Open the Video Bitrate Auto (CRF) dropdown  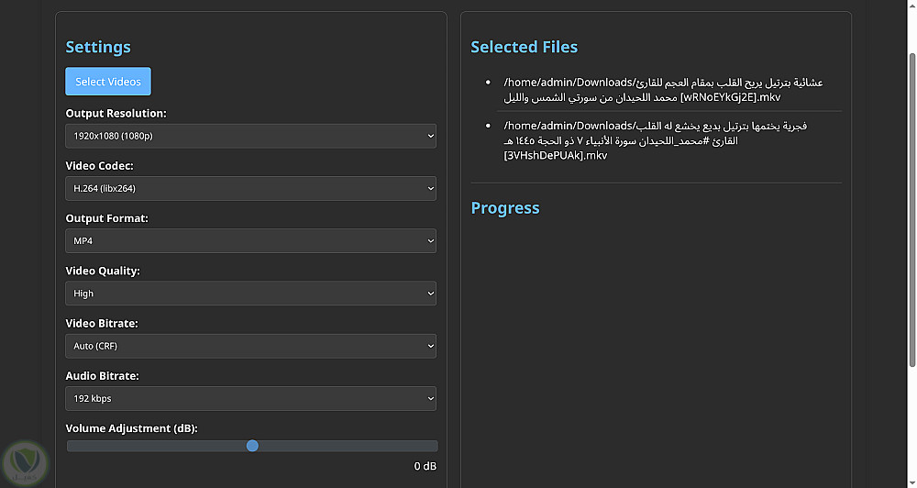point(250,346)
